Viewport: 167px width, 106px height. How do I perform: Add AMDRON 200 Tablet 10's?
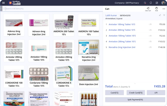[64, 25]
